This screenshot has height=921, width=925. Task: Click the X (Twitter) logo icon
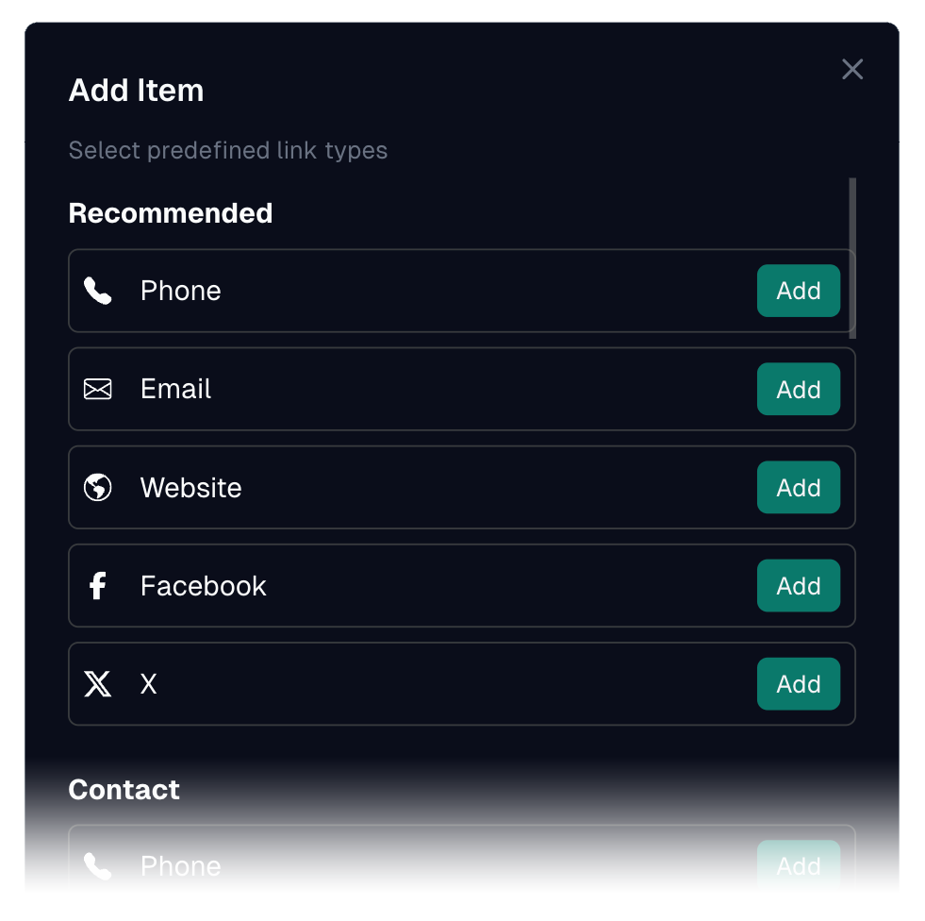tap(98, 684)
